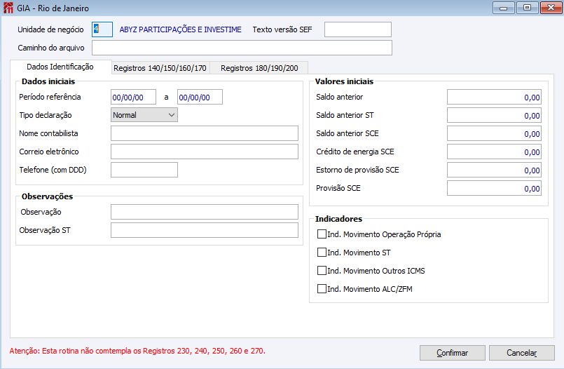Click the Crédito de energia SCE field
The image size is (564, 369).
click(x=494, y=152)
